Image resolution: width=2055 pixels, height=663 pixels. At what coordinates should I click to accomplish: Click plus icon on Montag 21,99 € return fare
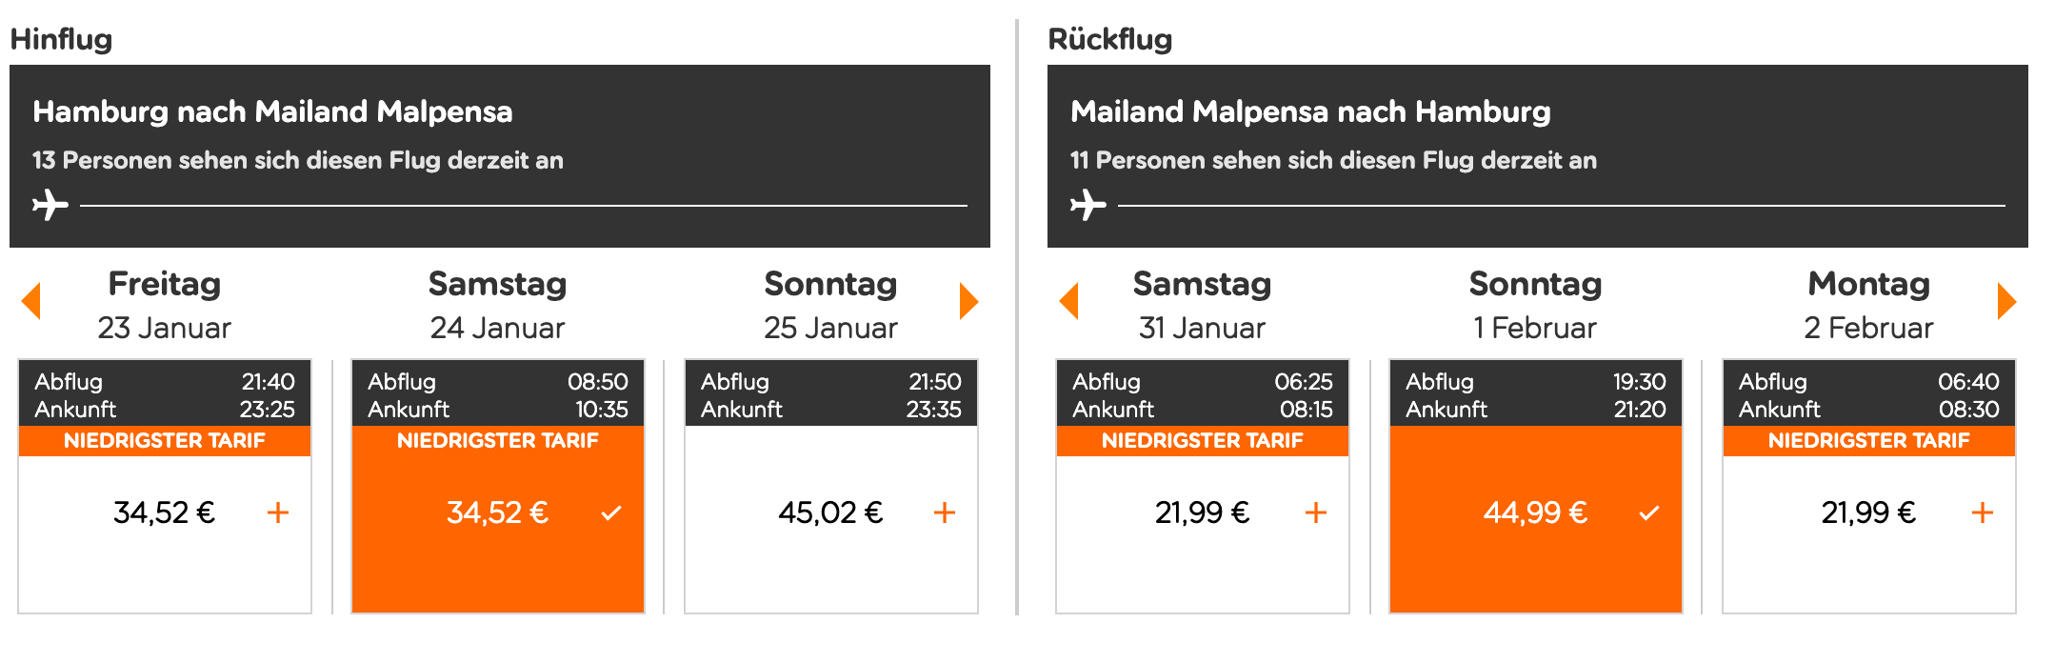(1983, 513)
